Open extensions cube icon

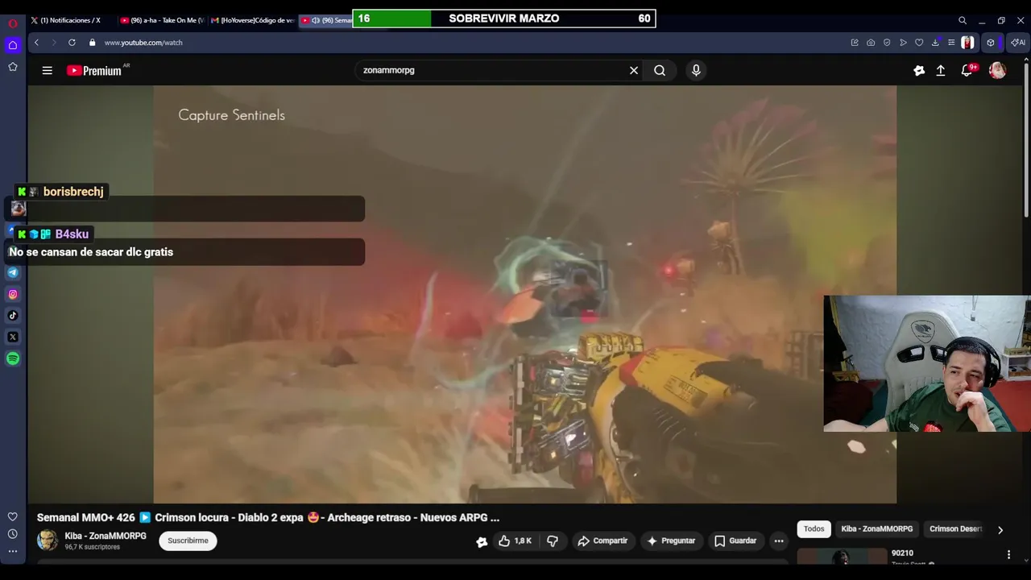[991, 43]
